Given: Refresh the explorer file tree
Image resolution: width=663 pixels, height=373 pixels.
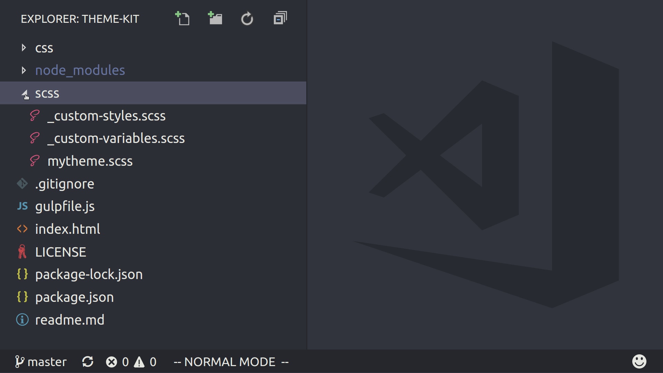Looking at the screenshot, I should (247, 19).
